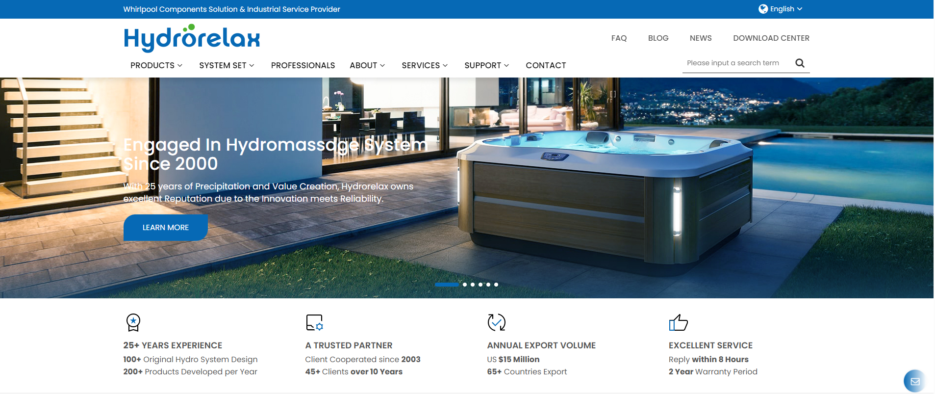Click the search magnifier icon

(800, 63)
